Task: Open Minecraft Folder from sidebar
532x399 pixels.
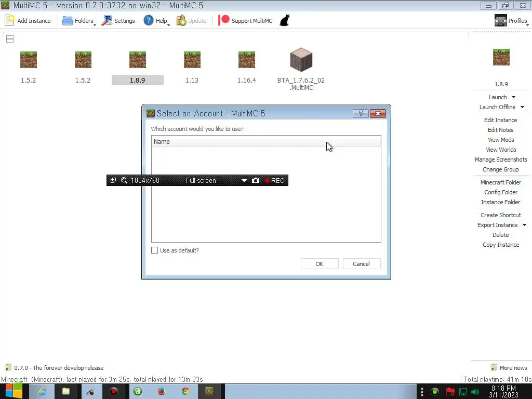Action: (x=500, y=182)
